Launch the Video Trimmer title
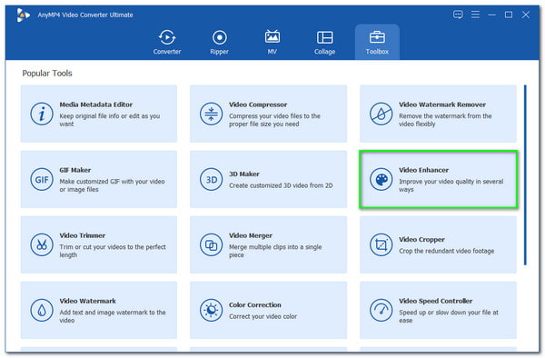Image resolution: width=545 pixels, height=358 pixels. (82, 235)
